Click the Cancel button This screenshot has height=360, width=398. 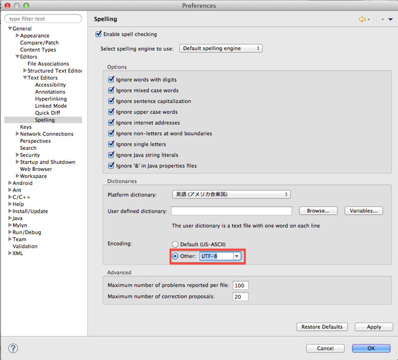pos(325,349)
